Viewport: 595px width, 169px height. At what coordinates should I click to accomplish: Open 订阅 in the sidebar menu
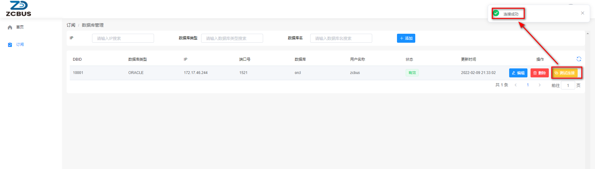[x=20, y=45]
